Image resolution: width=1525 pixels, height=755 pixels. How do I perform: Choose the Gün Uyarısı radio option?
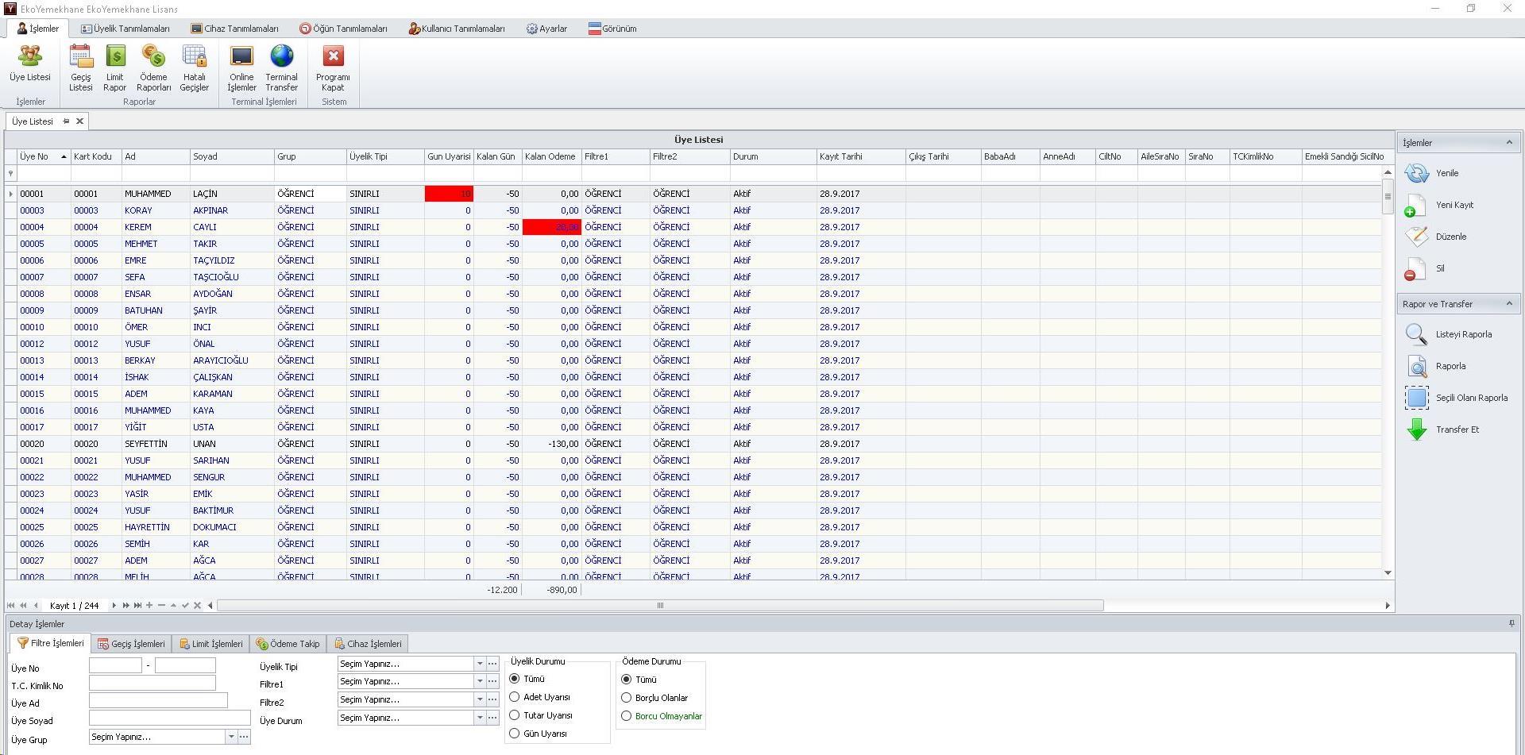click(x=515, y=734)
